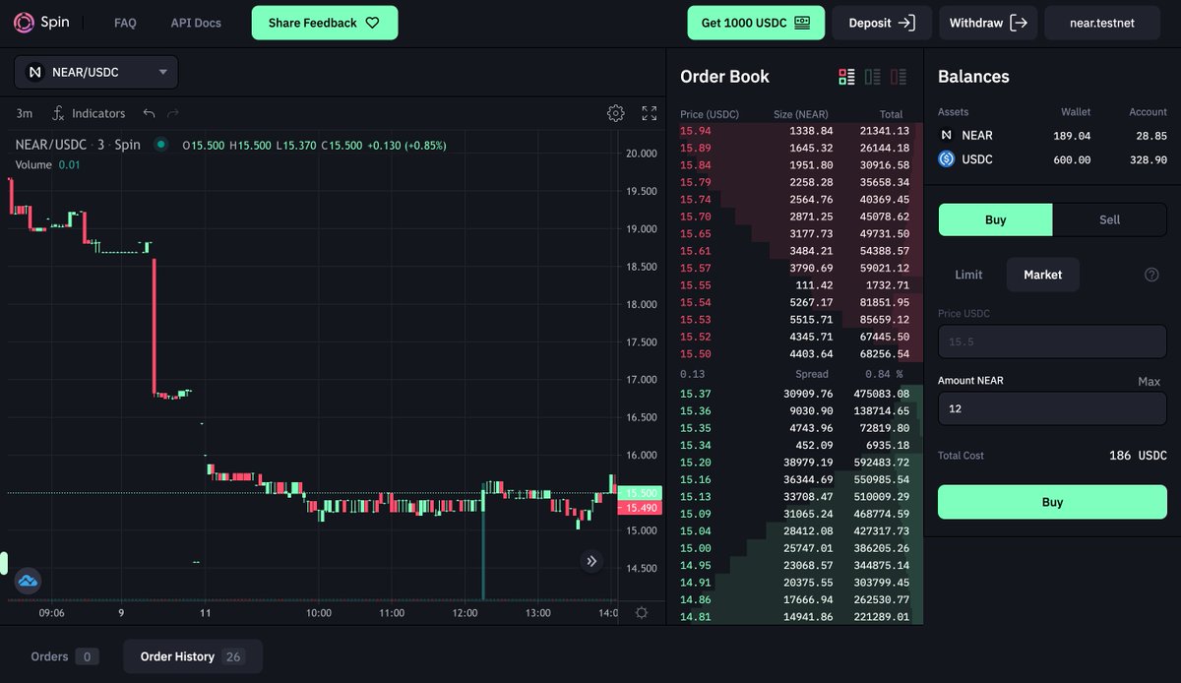Click Max amount link
Viewport: 1181px width, 683px height.
tap(1149, 382)
